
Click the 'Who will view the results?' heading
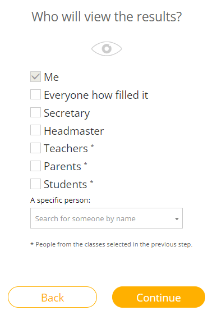[x=107, y=17]
